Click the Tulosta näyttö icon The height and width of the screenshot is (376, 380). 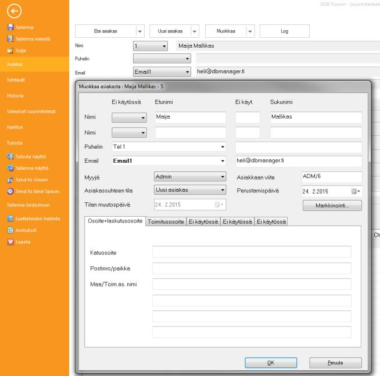click(10, 156)
